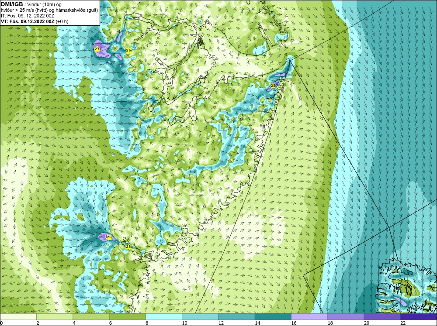Select the 10–12 m/s turquoise legend color

[x=200, y=317]
